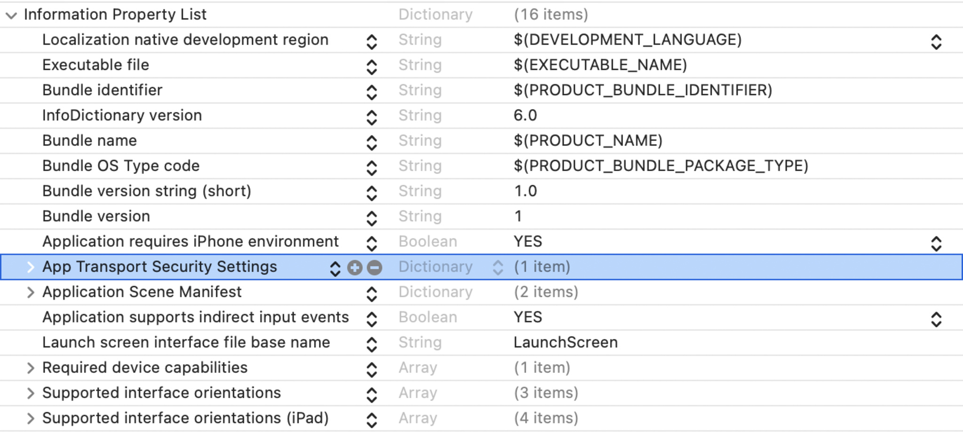Select the Bundle name row
The width and height of the screenshot is (963, 433).
[x=481, y=141]
